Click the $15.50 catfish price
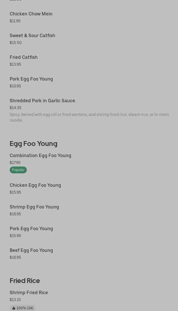 [x=16, y=43]
